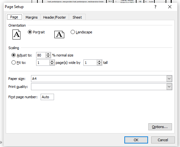Close the Page Setup dialog
Viewport: 180px width, 147px height.
[170, 7]
